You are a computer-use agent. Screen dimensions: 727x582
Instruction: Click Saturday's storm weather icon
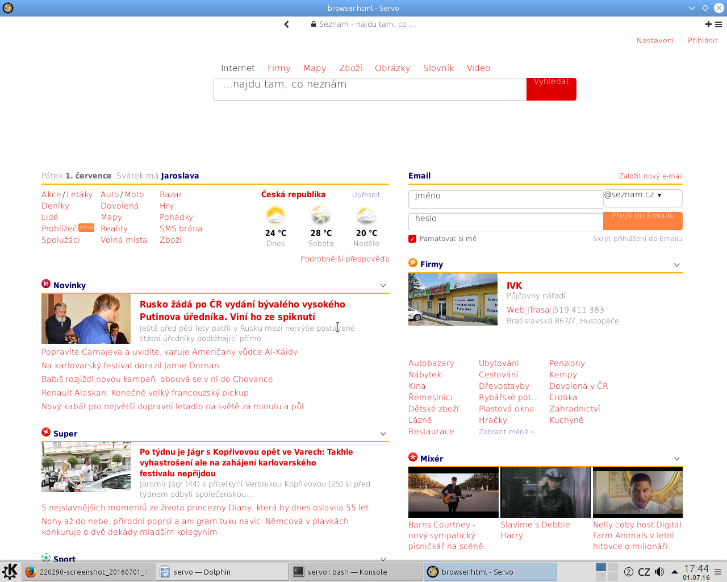pyautogui.click(x=321, y=216)
